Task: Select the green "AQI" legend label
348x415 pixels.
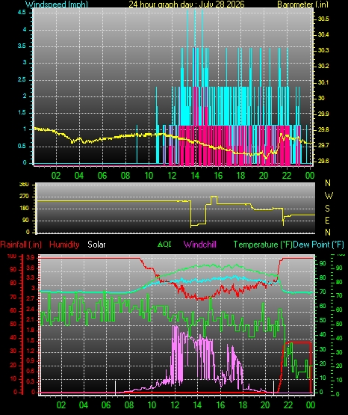Action: [164, 245]
